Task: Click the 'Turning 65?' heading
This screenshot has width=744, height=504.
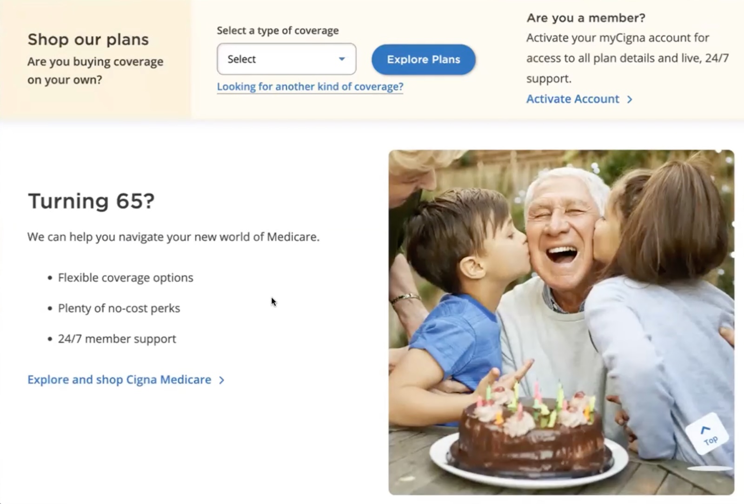Action: point(91,201)
